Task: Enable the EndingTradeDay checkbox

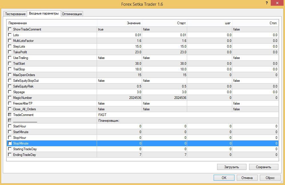Action: (x=10, y=154)
